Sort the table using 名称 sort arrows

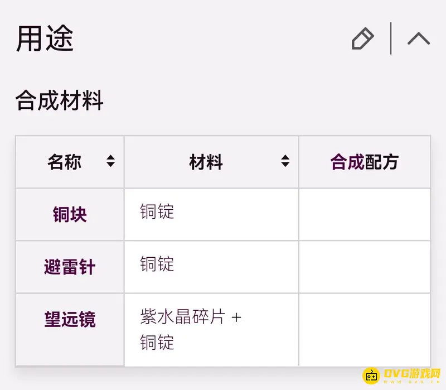(x=110, y=162)
